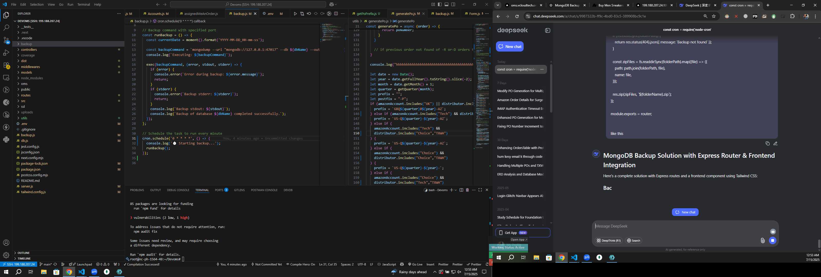
Task: Click VS Code command center search box
Action: pos(248,4)
